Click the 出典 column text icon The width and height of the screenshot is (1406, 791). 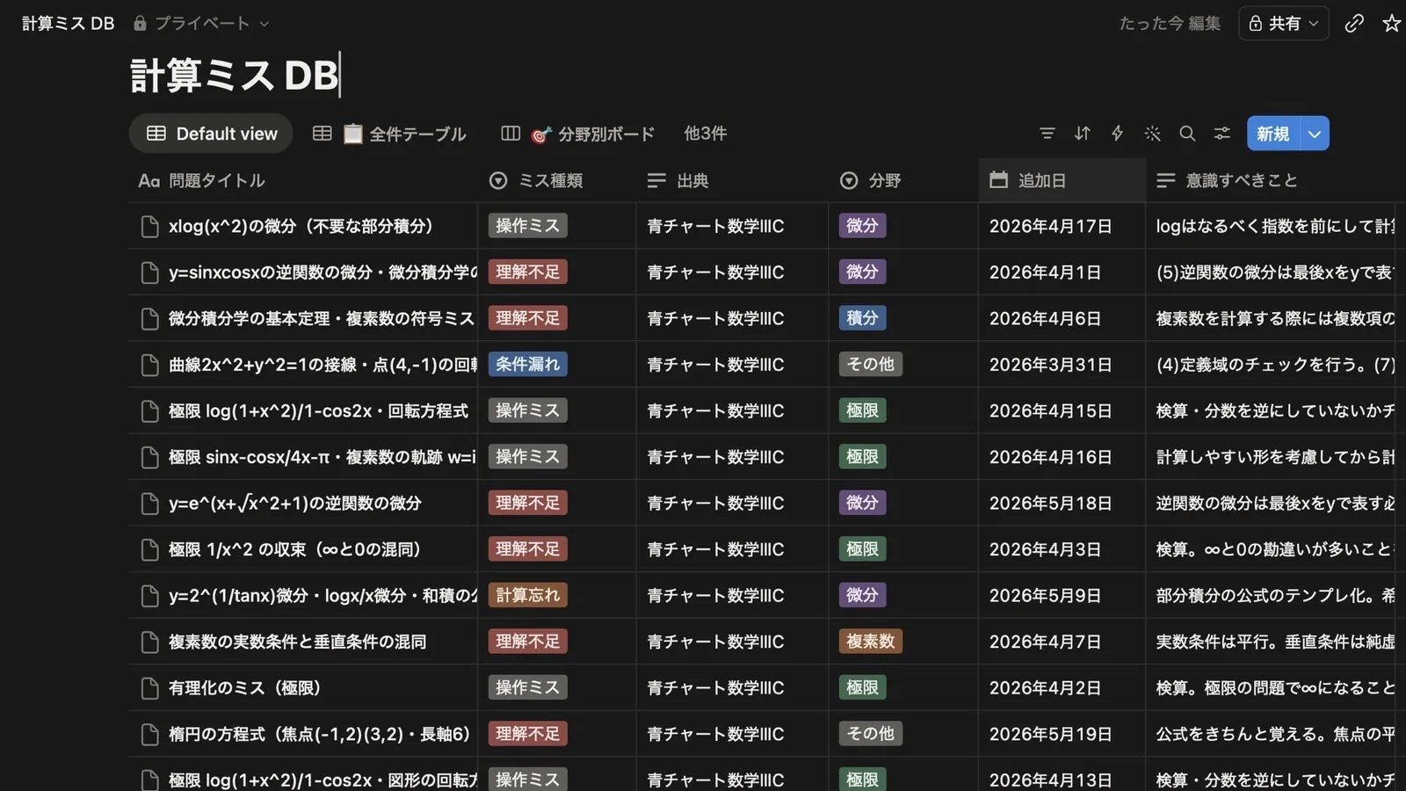tap(656, 180)
